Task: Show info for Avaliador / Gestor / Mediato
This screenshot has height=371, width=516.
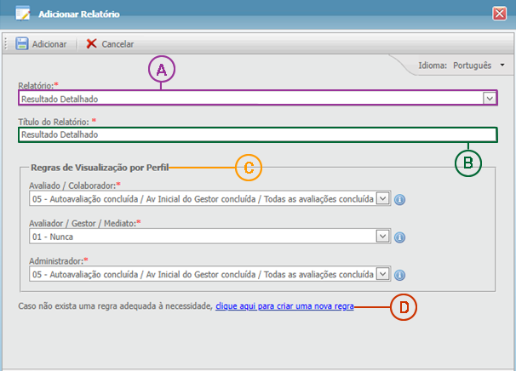Action: [398, 237]
